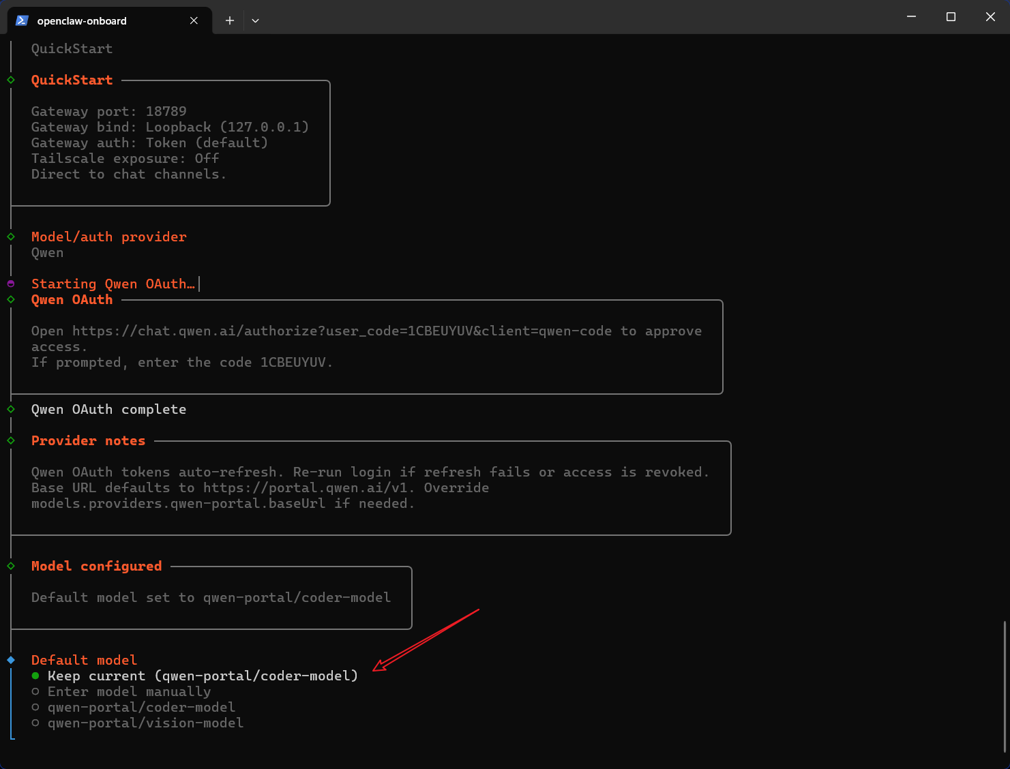Select the qwen-portal/vision-model radio option

pos(138,723)
